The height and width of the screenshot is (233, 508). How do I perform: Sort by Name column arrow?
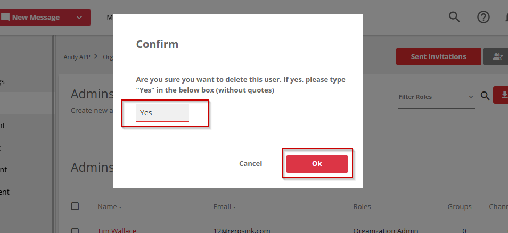pyautogui.click(x=120, y=207)
